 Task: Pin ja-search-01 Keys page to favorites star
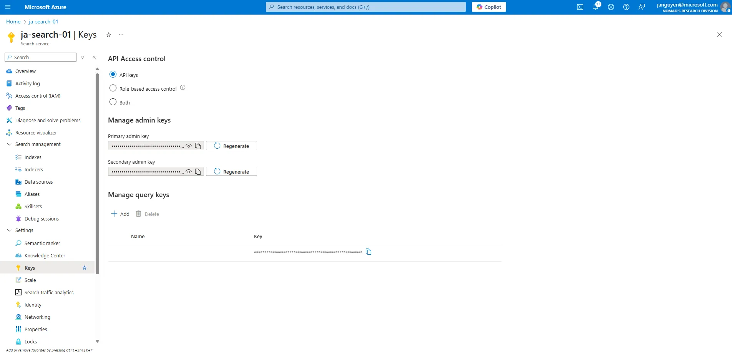[x=109, y=35]
